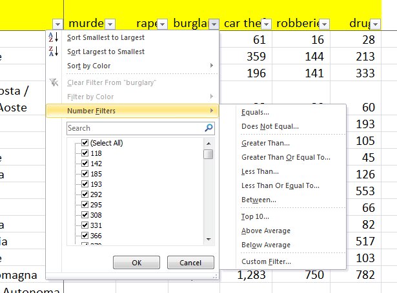397x293 pixels.
Task: Open the rape column filter dropdown
Action: [161, 24]
